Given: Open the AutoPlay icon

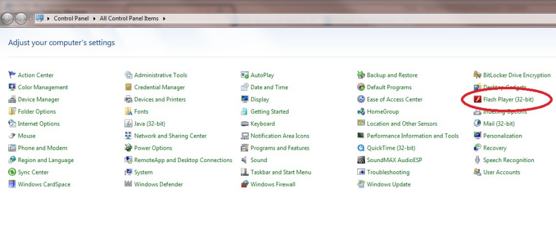Looking at the screenshot, I should (245, 75).
